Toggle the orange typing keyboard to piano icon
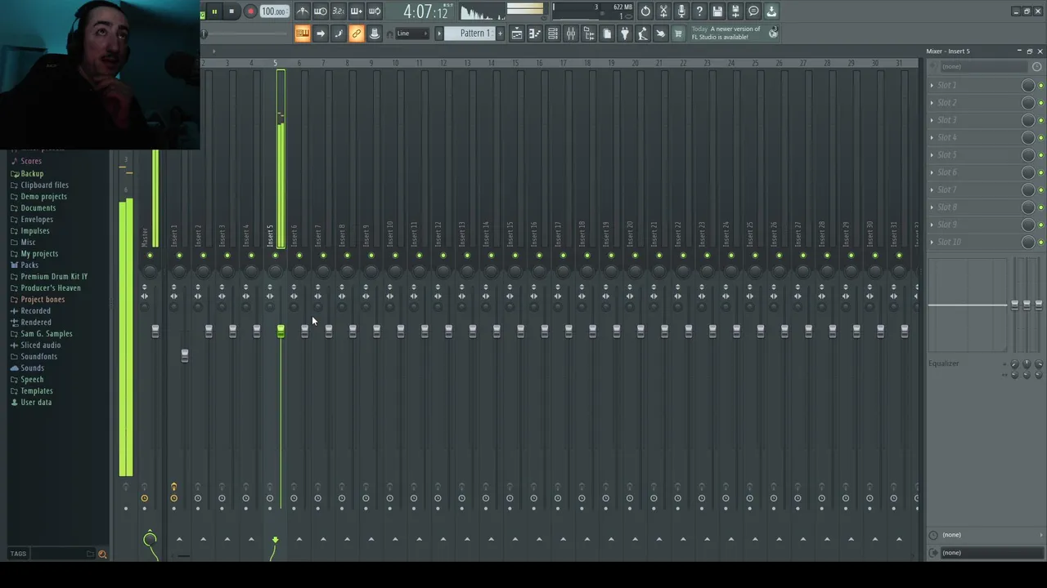This screenshot has width=1047, height=588. click(x=303, y=33)
